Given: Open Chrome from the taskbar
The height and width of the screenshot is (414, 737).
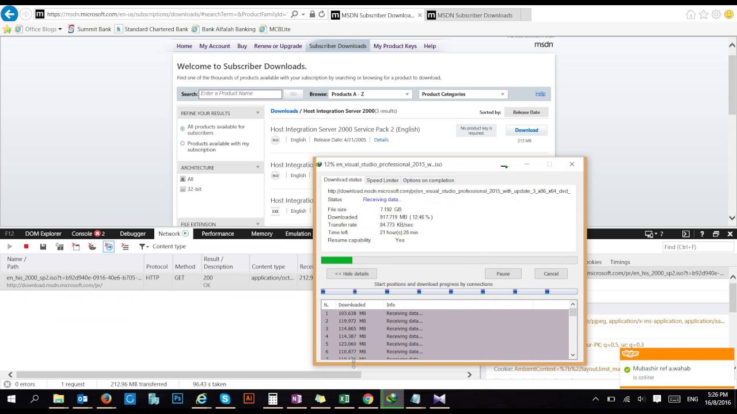Looking at the screenshot, I should click(x=368, y=398).
